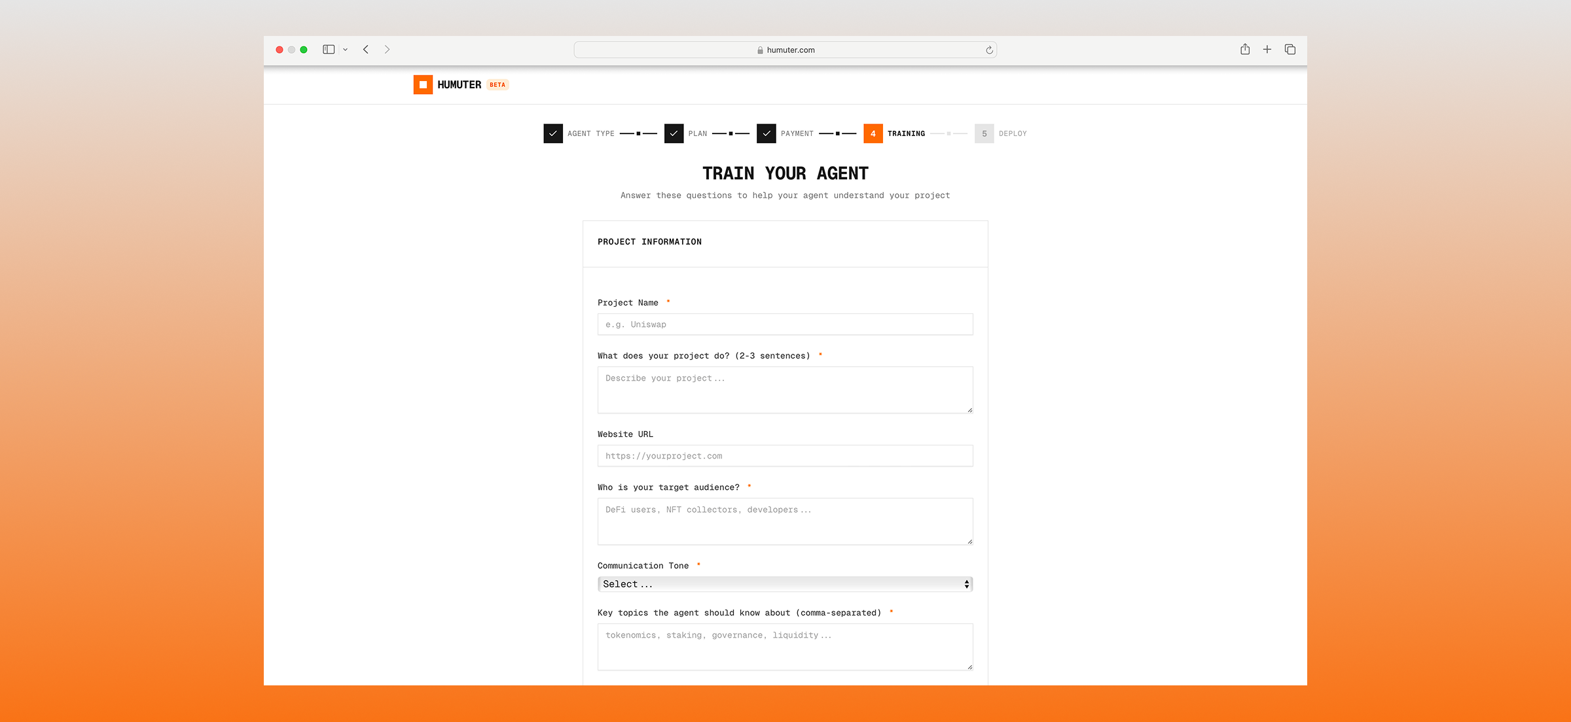Toggle the Safari sidebar icon
Viewport: 1571px width, 722px height.
pos(329,50)
